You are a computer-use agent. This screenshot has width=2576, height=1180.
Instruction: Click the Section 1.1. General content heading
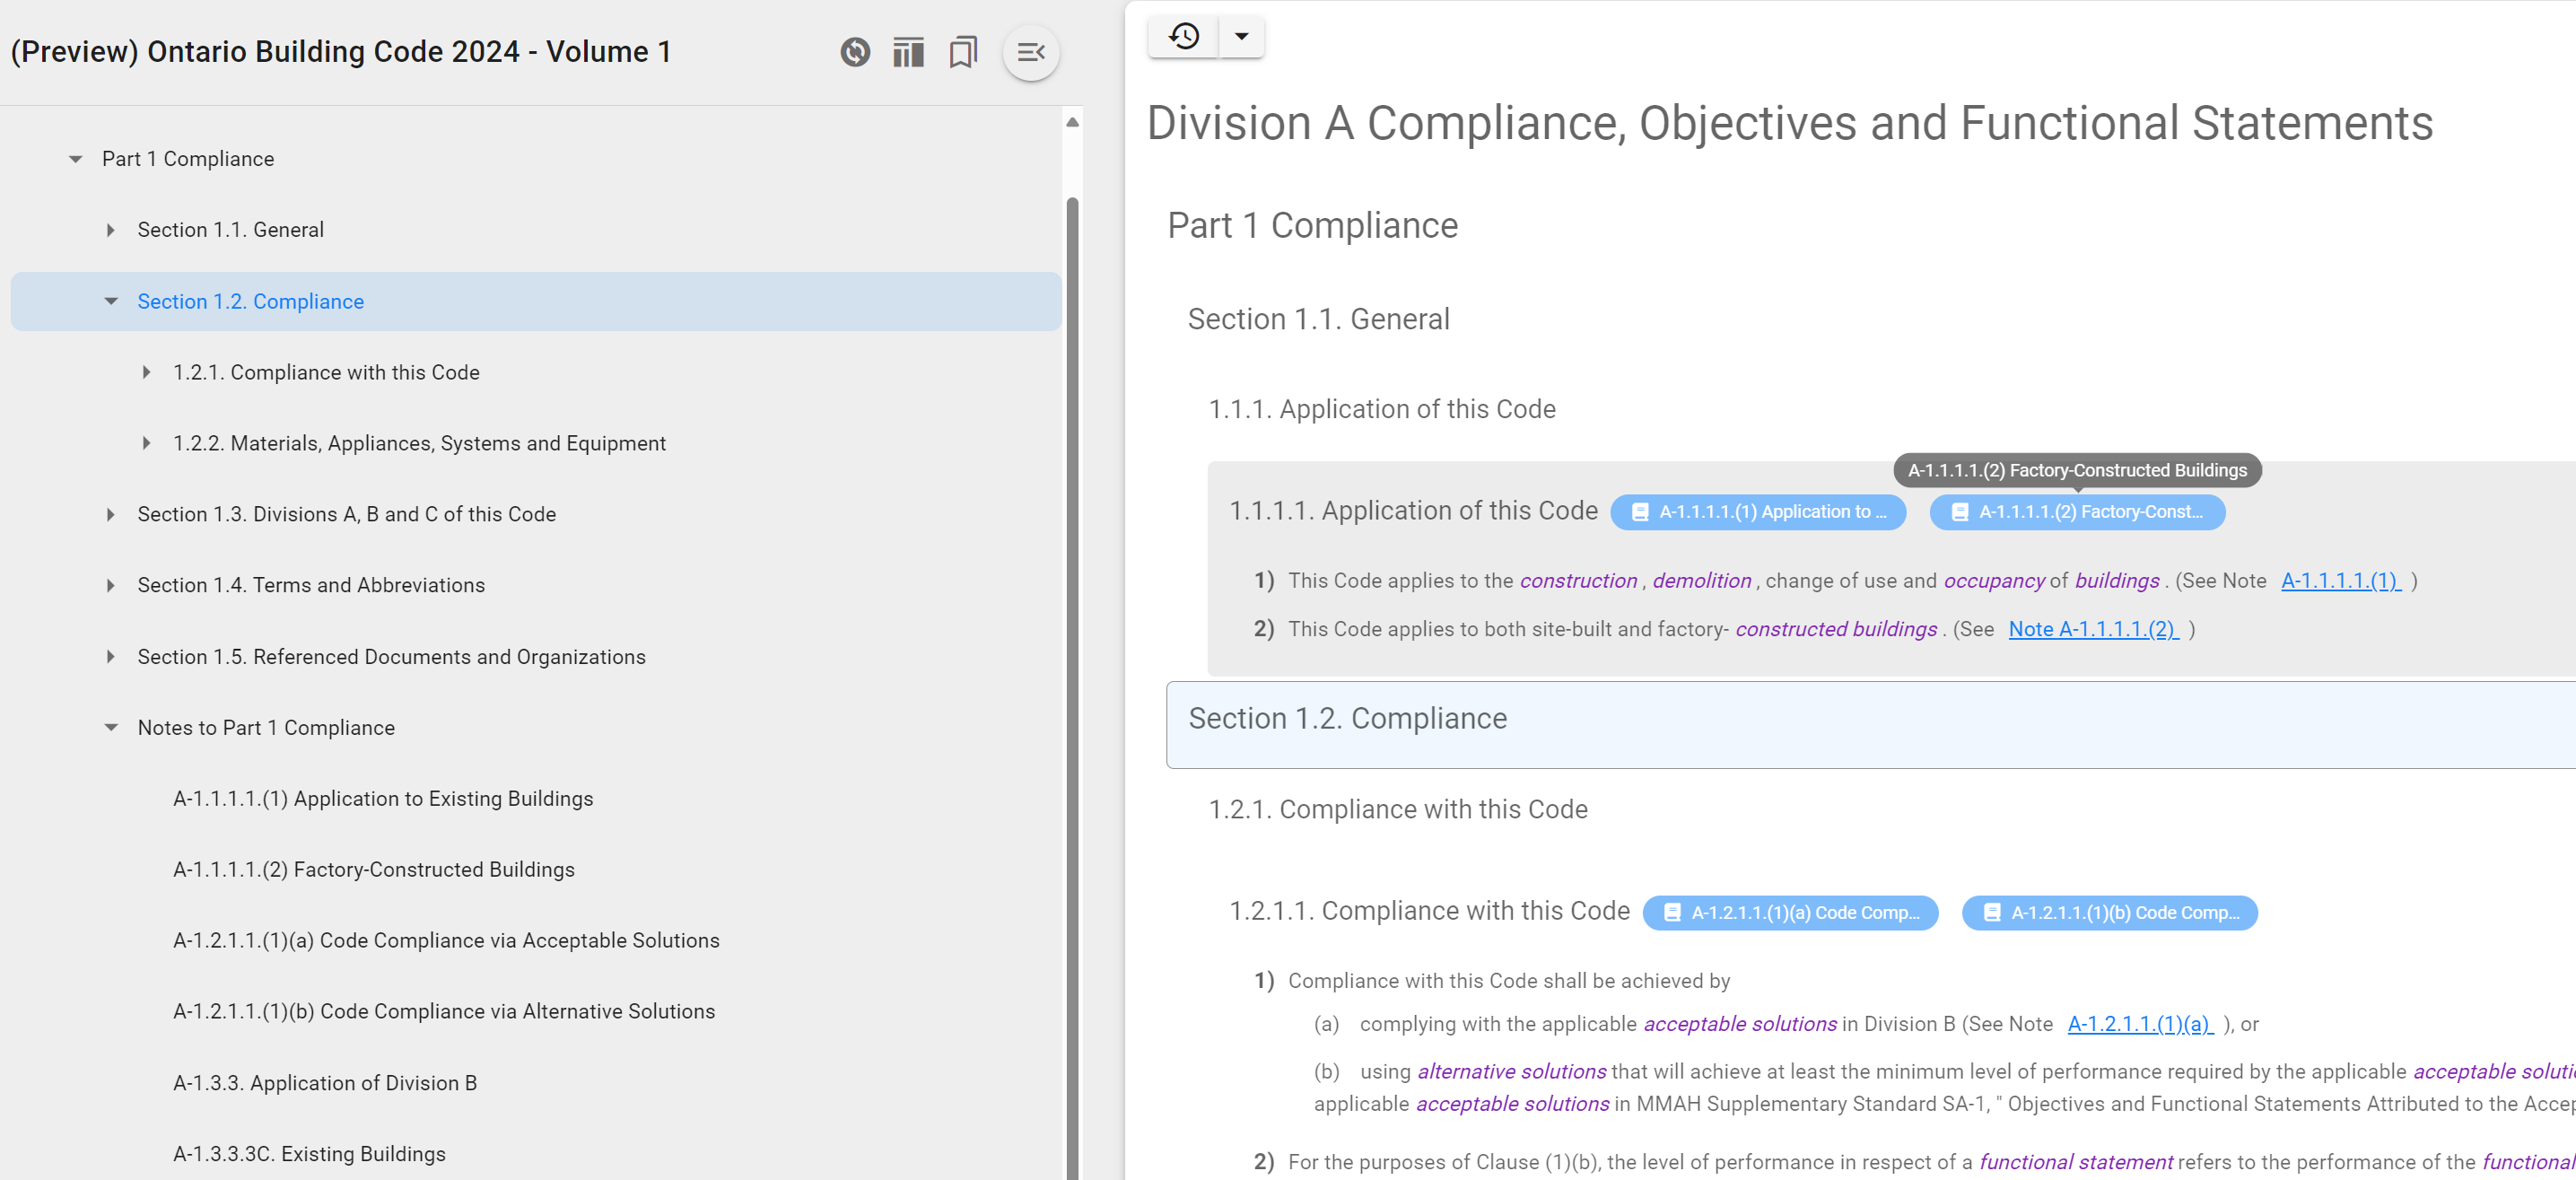tap(1318, 319)
